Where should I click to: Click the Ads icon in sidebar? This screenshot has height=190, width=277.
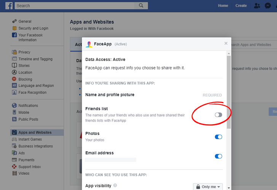click(14, 153)
